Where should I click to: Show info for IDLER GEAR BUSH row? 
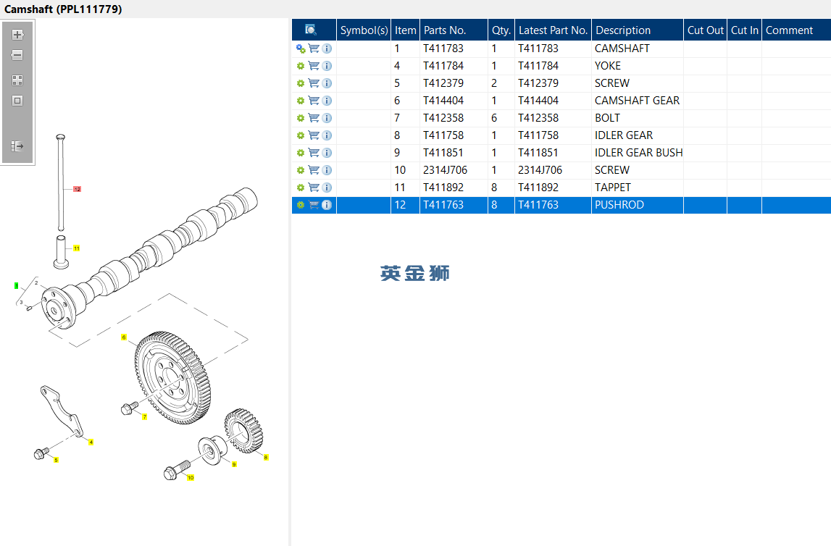click(x=327, y=153)
